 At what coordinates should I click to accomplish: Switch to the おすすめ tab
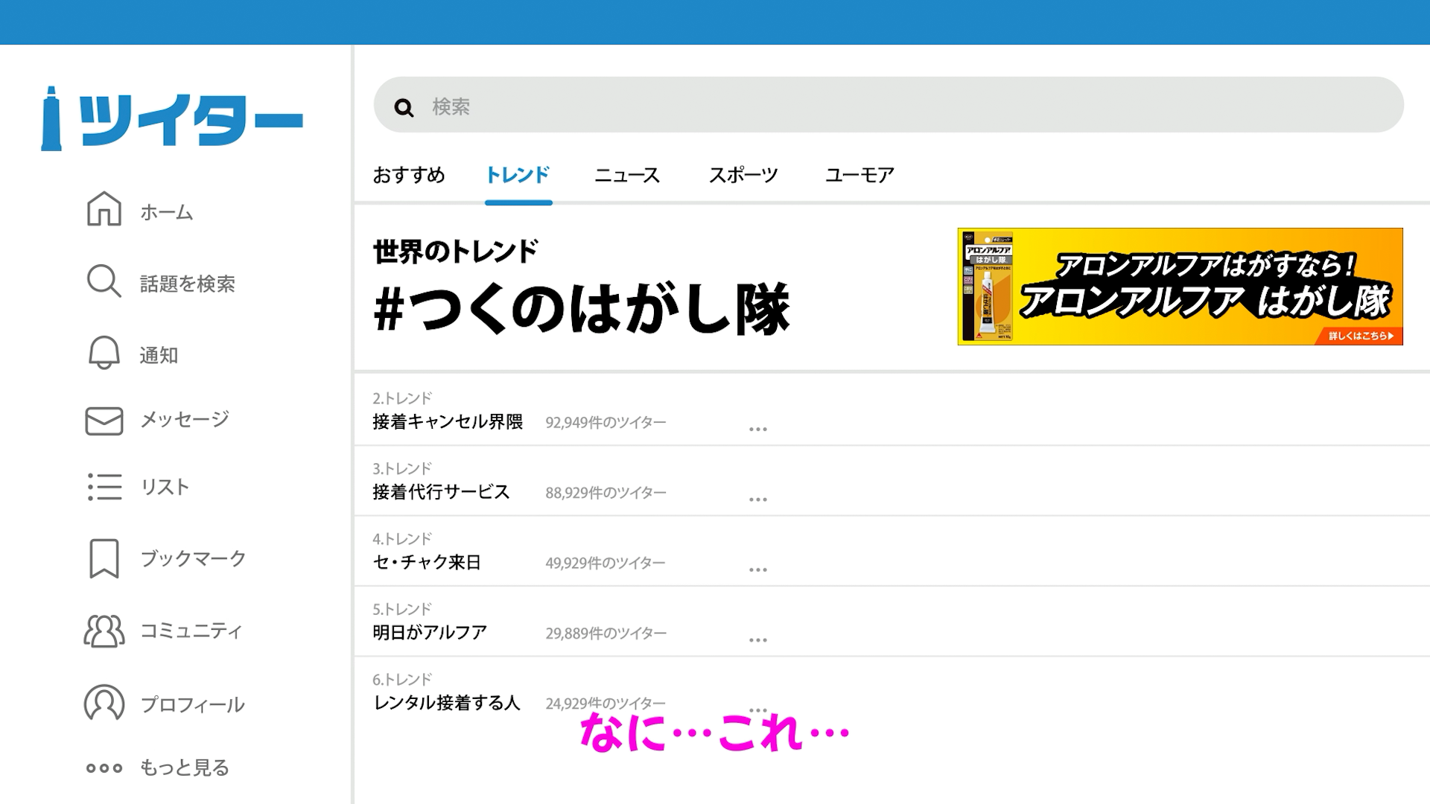coord(408,175)
